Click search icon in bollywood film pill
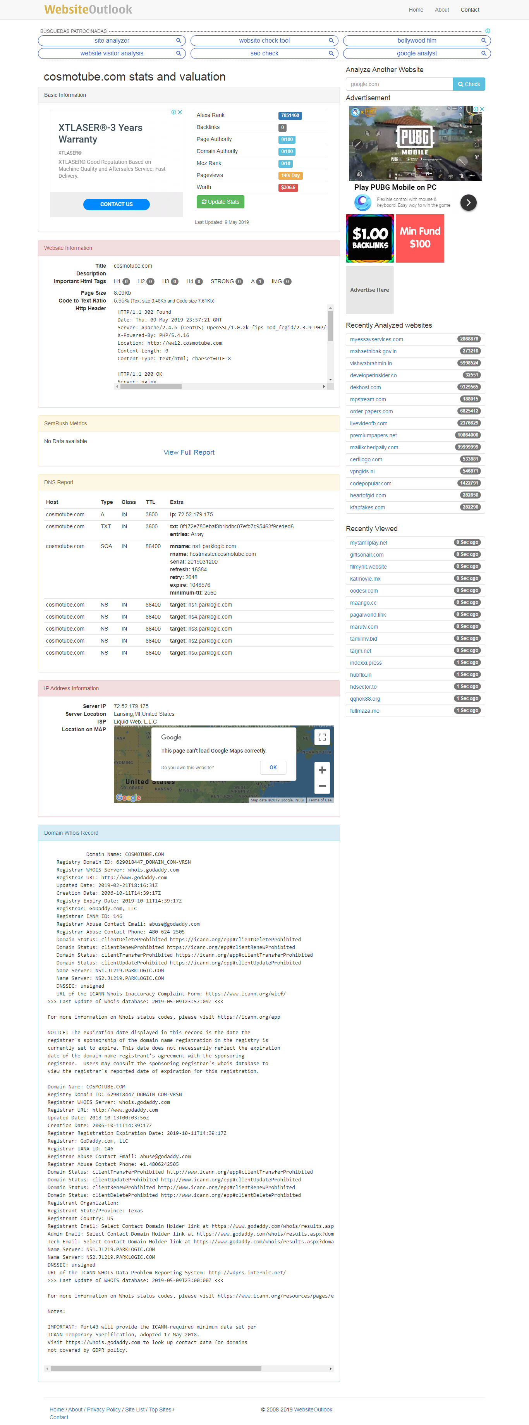529x1425 pixels. (x=484, y=40)
